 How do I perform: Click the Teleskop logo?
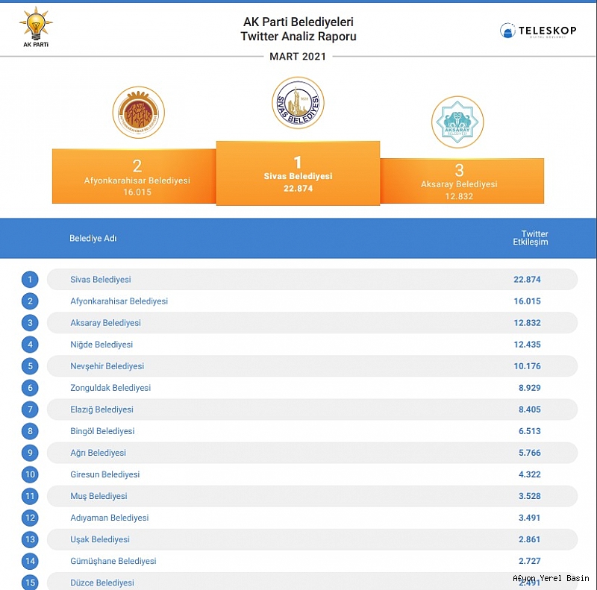coord(538,31)
